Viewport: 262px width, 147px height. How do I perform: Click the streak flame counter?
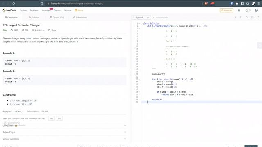pos(248,10)
